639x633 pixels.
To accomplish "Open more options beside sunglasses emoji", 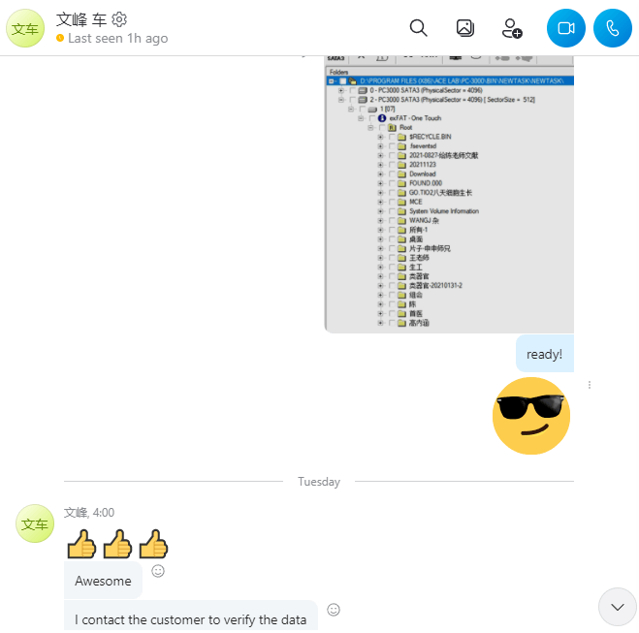I will (x=590, y=385).
